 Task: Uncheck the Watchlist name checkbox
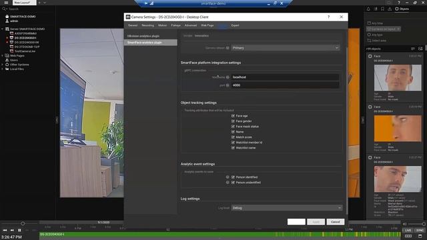point(233,148)
